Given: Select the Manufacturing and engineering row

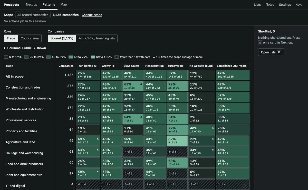Looking at the screenshot, I should [x=28, y=98].
